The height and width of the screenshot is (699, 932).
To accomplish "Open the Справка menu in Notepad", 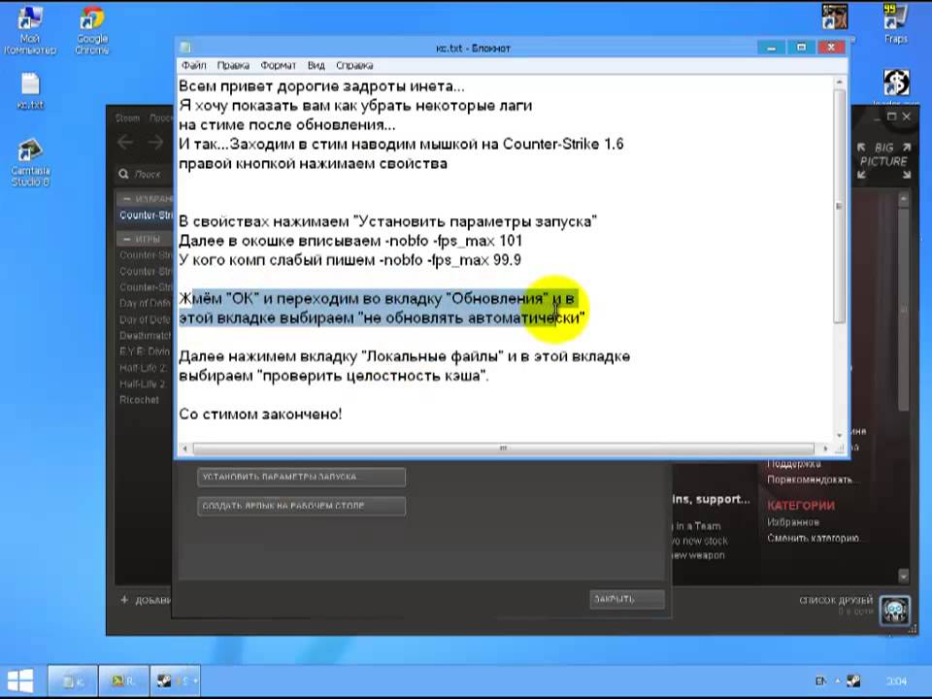I will pyautogui.click(x=354, y=65).
